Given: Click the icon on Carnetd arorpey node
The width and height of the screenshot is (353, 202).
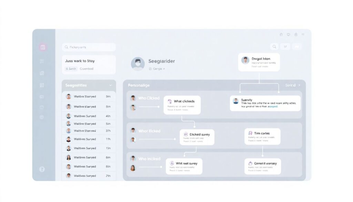Looking at the screenshot, I should (250, 163).
